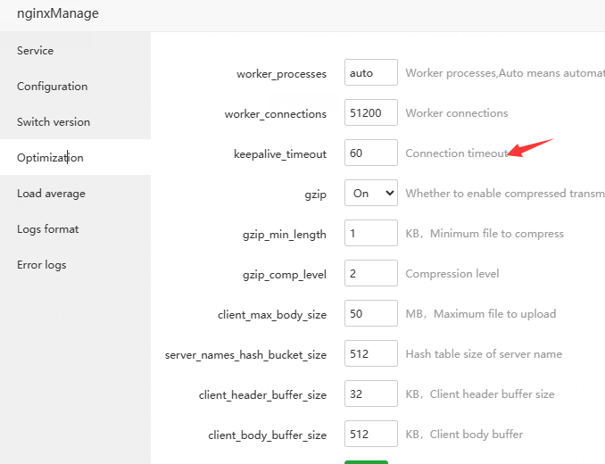Open the Switch version section
The width and height of the screenshot is (605, 464).
tap(54, 122)
